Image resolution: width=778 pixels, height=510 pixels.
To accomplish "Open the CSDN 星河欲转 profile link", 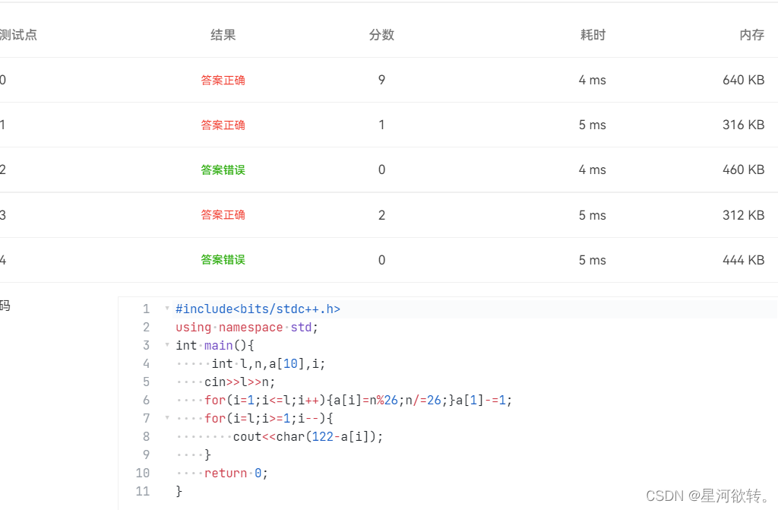I will 708,496.
